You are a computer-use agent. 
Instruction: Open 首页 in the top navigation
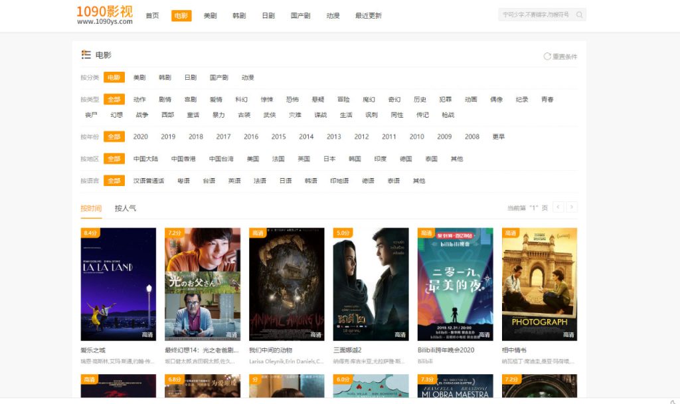coord(152,16)
